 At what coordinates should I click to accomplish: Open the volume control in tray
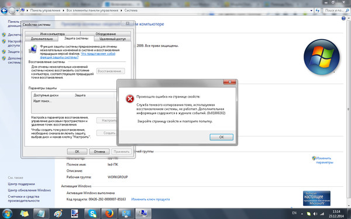[x=315, y=214]
